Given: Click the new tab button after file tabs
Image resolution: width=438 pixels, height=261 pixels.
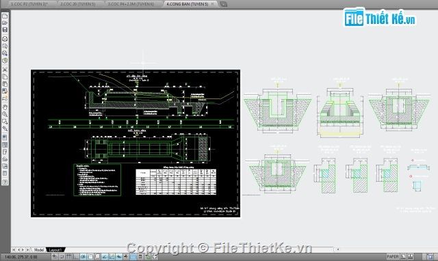Looking at the screenshot, I should click(x=224, y=4).
